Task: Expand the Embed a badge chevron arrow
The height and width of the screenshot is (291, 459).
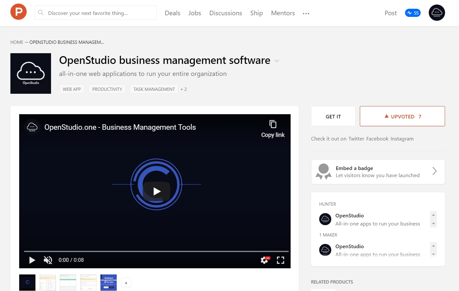Action: (435, 171)
